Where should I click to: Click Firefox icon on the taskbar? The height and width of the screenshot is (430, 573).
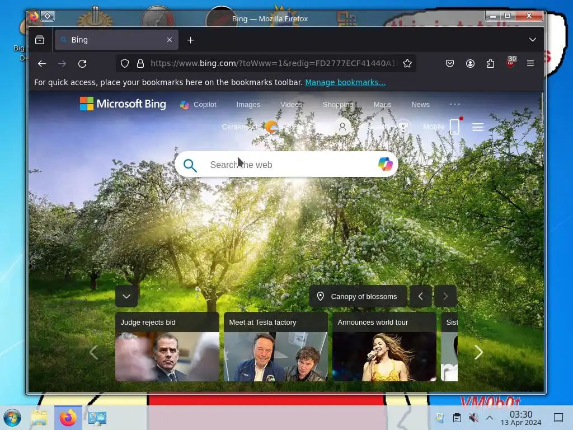coord(68,418)
